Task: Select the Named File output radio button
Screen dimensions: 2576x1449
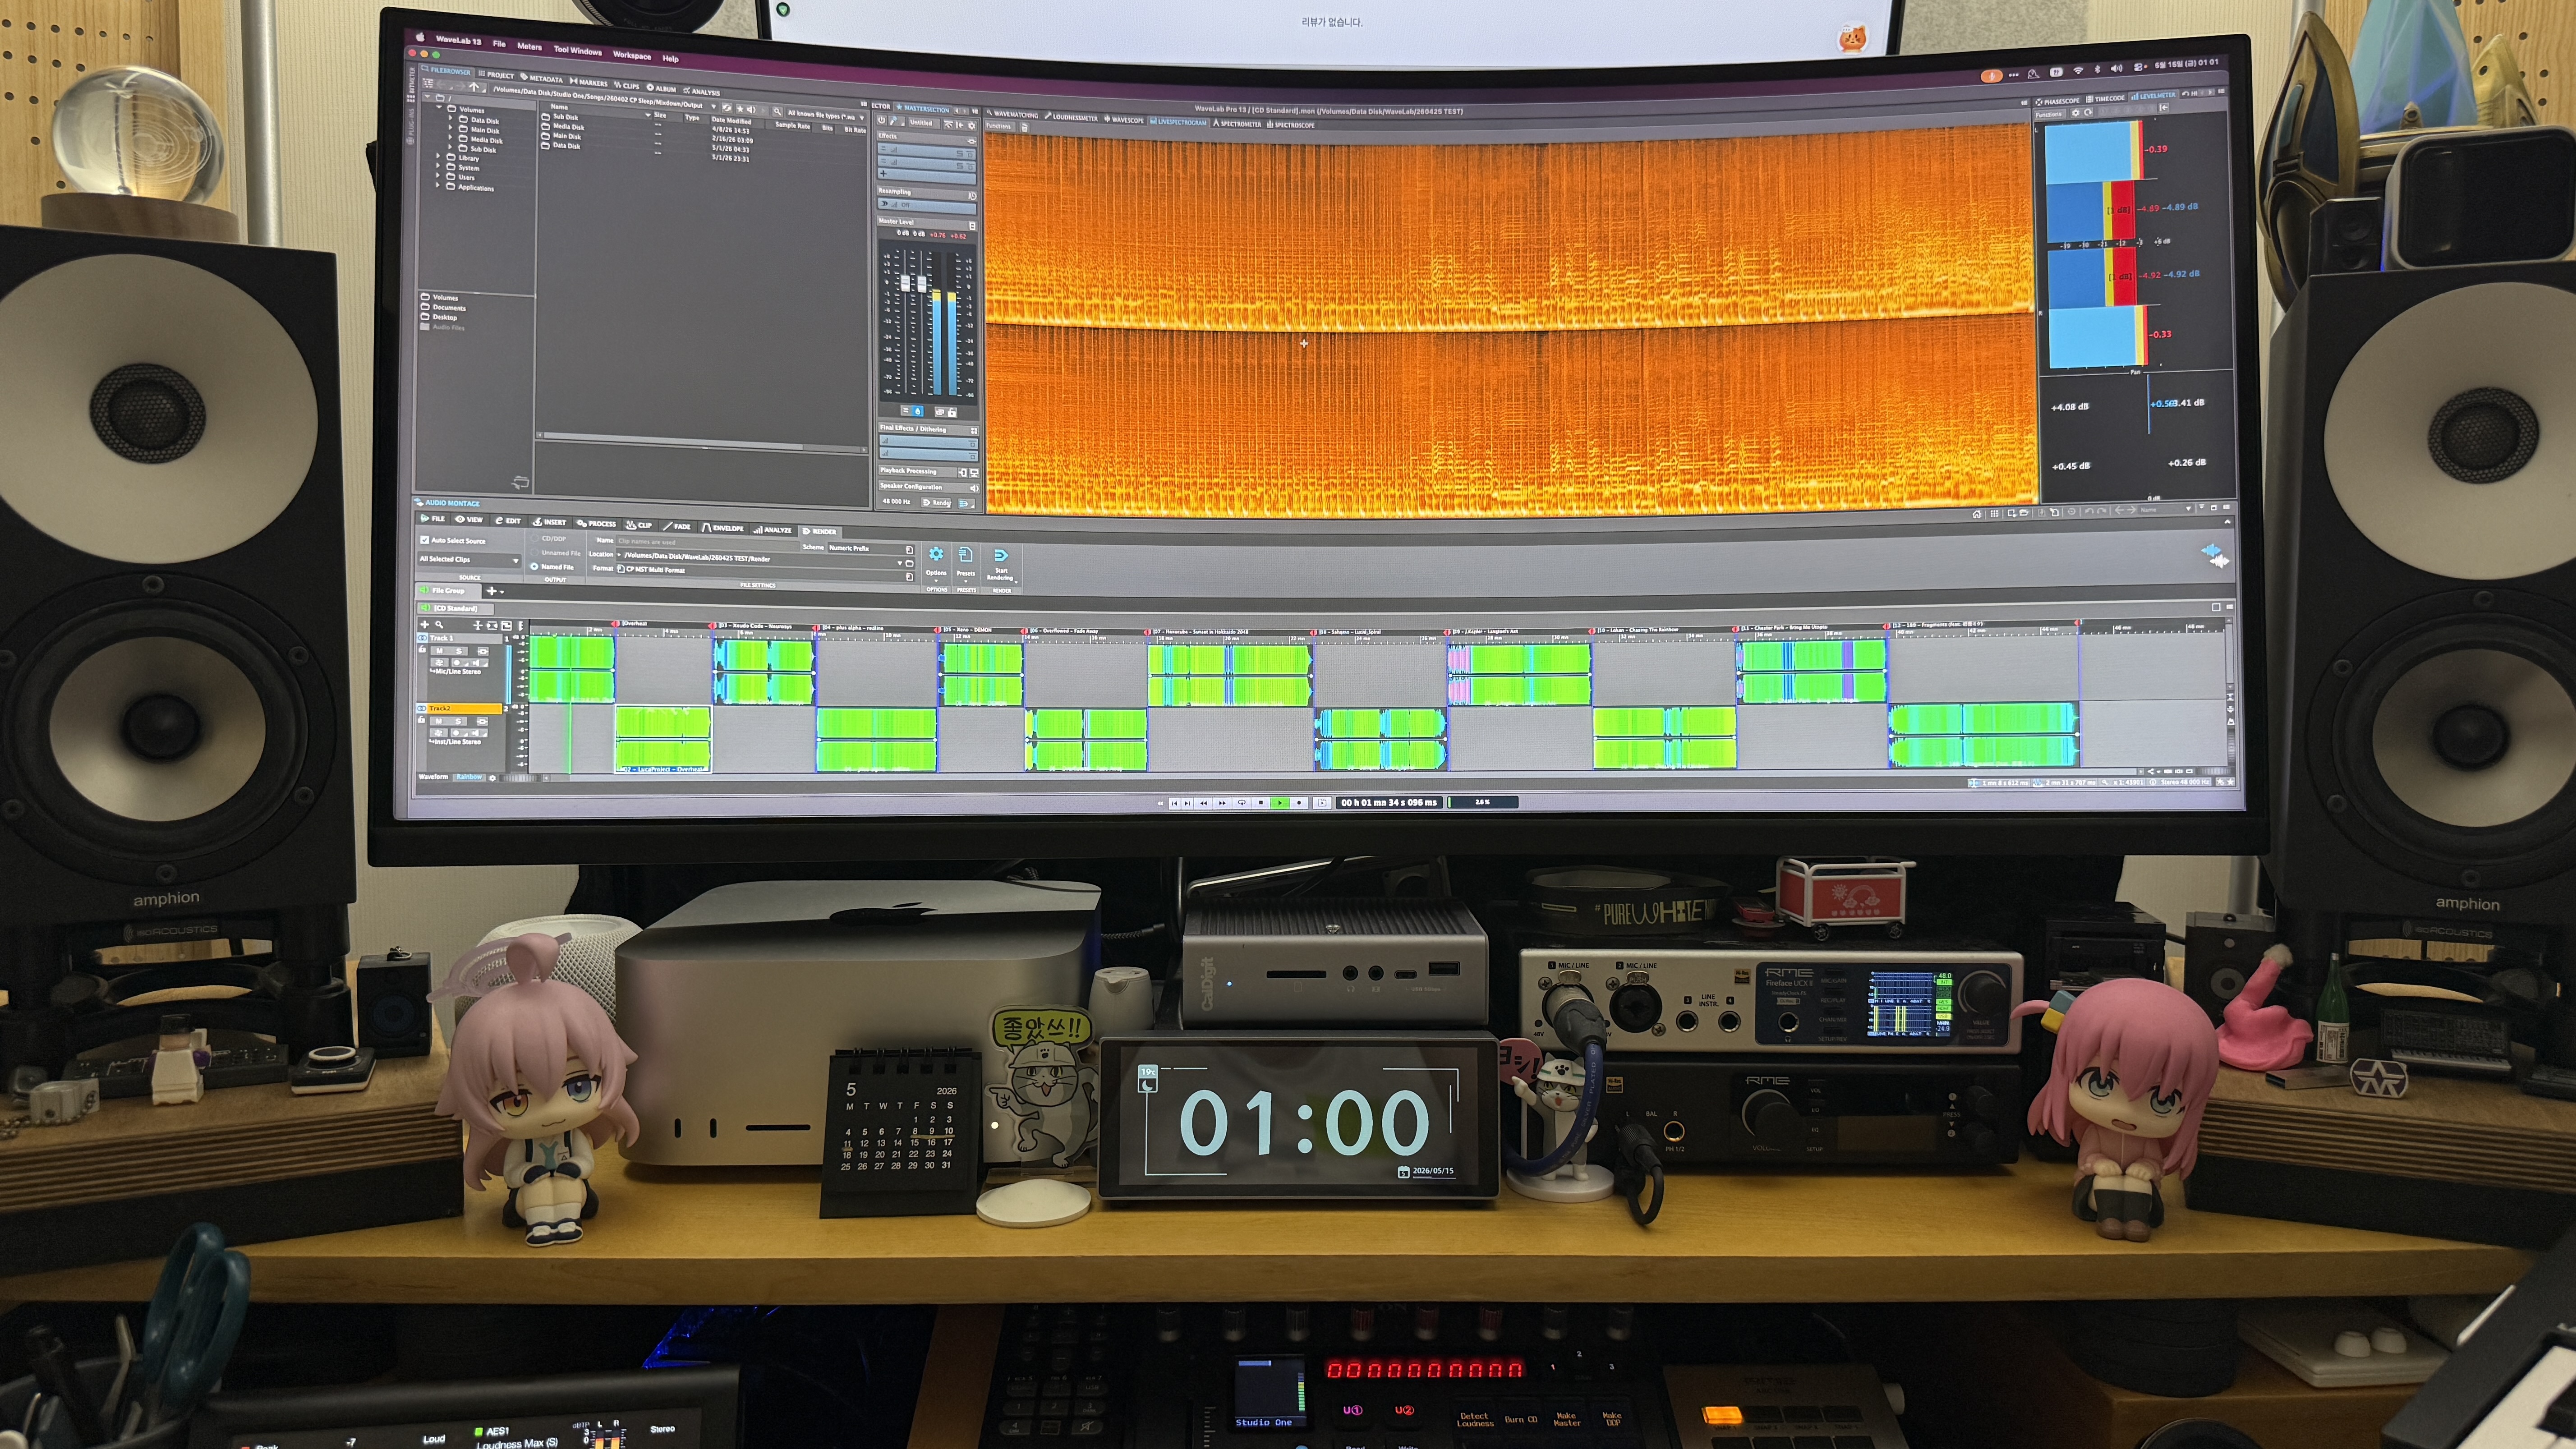Action: pos(534,566)
